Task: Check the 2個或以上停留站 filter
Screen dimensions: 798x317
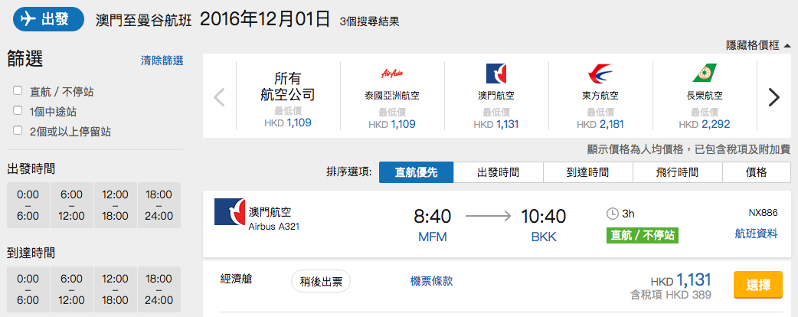Action: (x=18, y=130)
